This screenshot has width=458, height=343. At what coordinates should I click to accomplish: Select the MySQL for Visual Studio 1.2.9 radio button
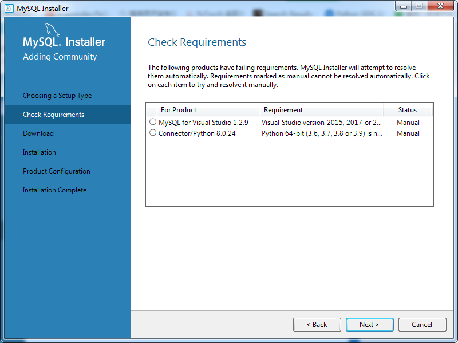click(153, 121)
